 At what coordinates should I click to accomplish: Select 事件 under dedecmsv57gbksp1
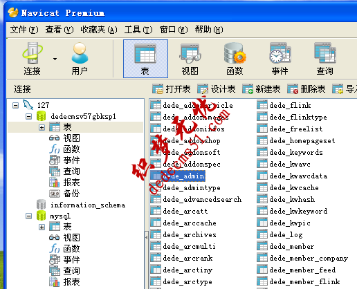pos(64,160)
